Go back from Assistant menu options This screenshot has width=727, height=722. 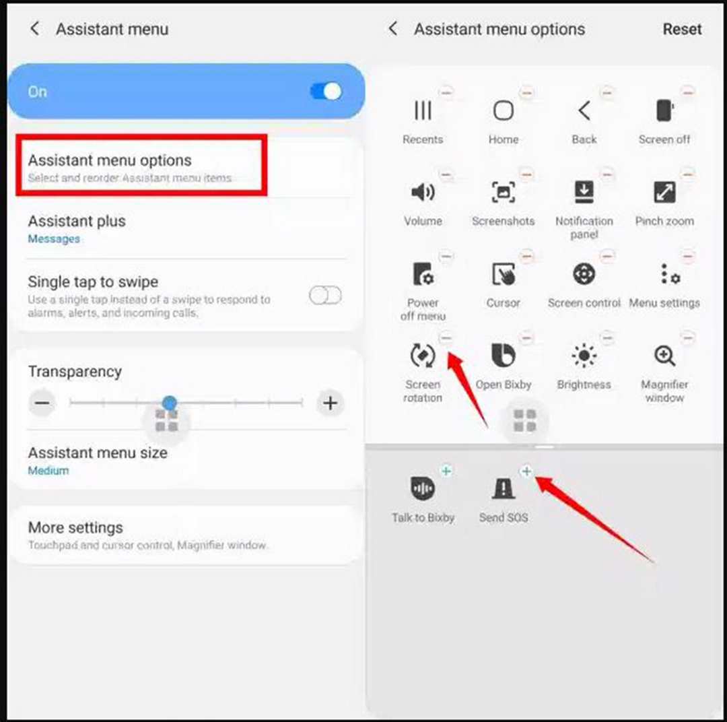coord(392,29)
